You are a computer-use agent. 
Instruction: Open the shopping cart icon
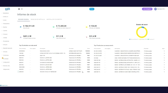pos(19,9)
